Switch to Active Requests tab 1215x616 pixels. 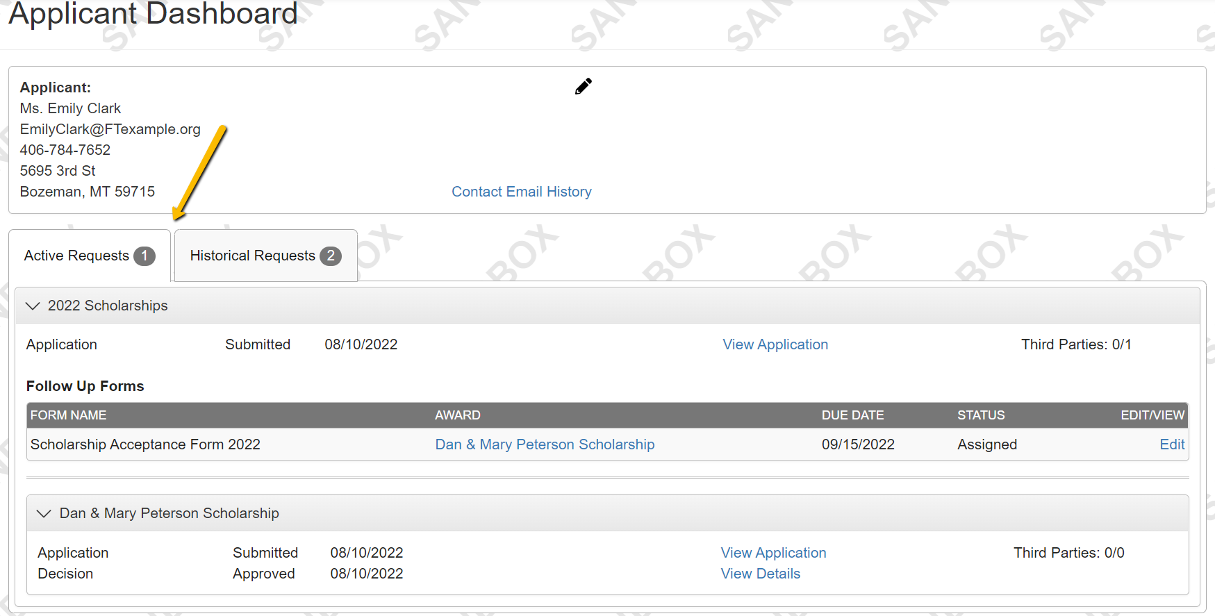click(90, 256)
